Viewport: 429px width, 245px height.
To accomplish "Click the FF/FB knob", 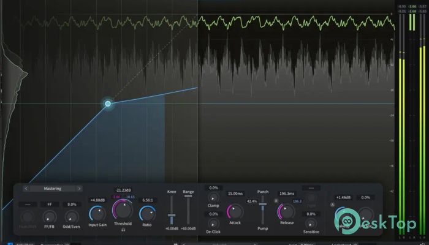I will (50, 216).
